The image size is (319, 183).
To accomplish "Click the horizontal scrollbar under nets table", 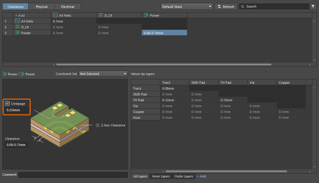I will (163, 65).
